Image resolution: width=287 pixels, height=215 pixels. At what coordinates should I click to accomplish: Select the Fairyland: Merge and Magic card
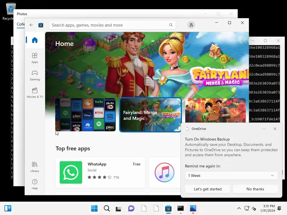click(x=150, y=115)
